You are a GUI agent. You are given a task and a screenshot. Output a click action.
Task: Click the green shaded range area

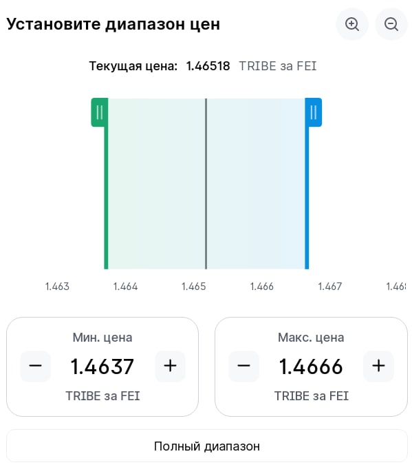pyautogui.click(x=156, y=184)
